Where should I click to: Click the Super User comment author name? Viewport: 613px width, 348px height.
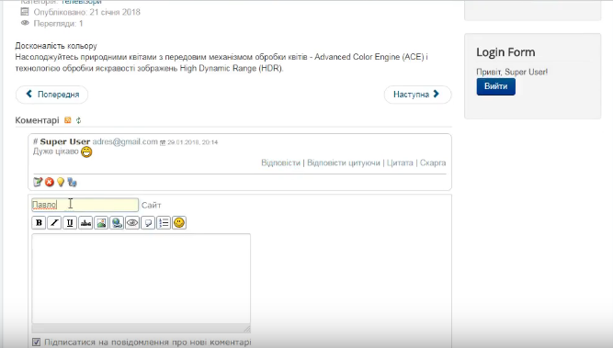tap(65, 141)
